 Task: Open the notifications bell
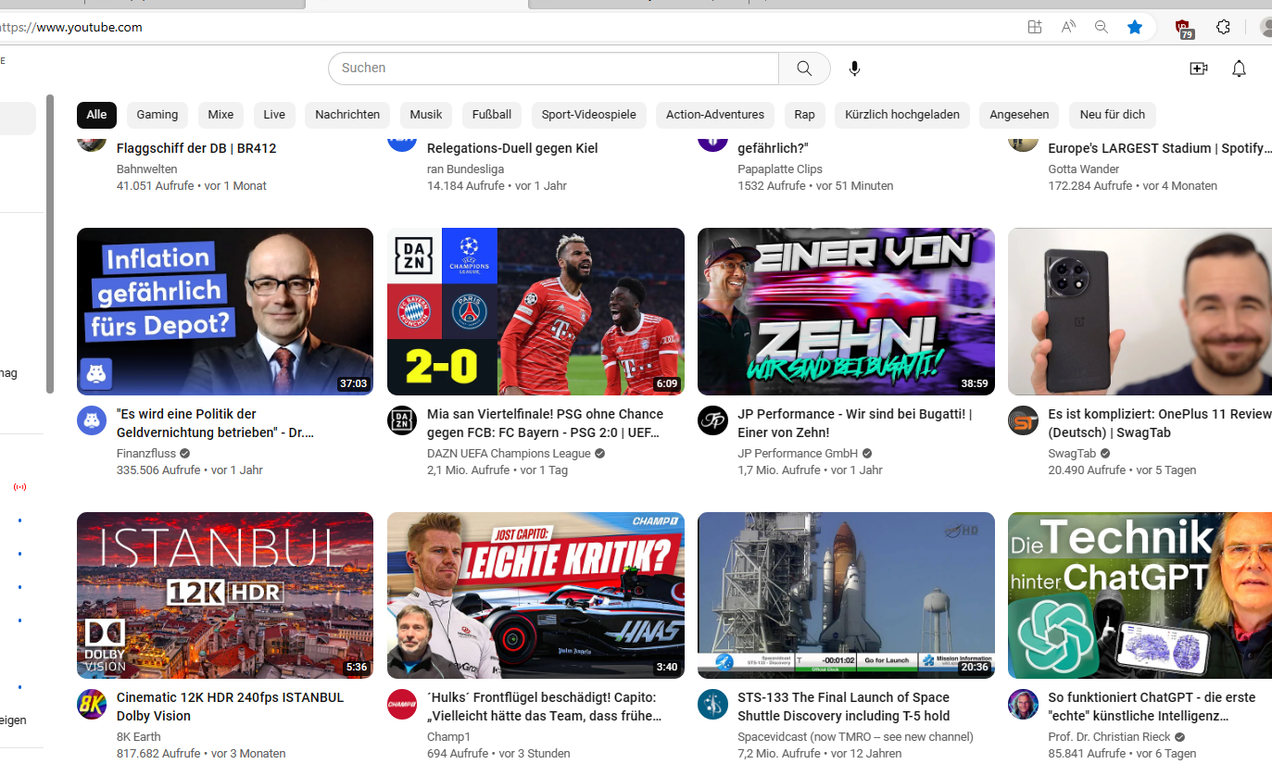1239,69
